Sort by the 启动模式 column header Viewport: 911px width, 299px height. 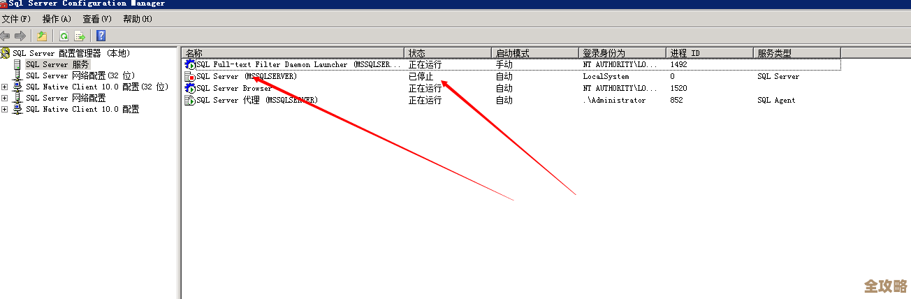tap(534, 53)
